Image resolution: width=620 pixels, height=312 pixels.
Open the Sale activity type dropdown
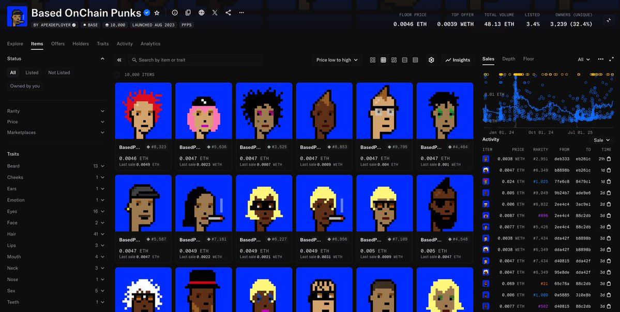coord(601,140)
